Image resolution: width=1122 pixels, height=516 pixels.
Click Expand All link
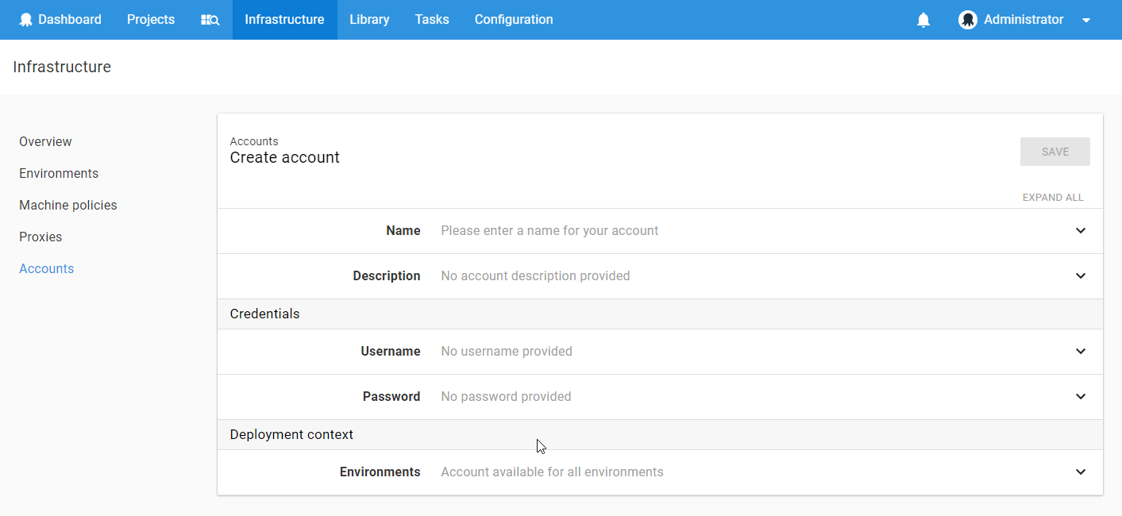point(1053,198)
